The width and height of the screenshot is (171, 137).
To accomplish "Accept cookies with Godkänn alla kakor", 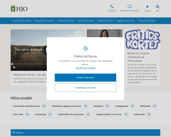I will [85, 78].
